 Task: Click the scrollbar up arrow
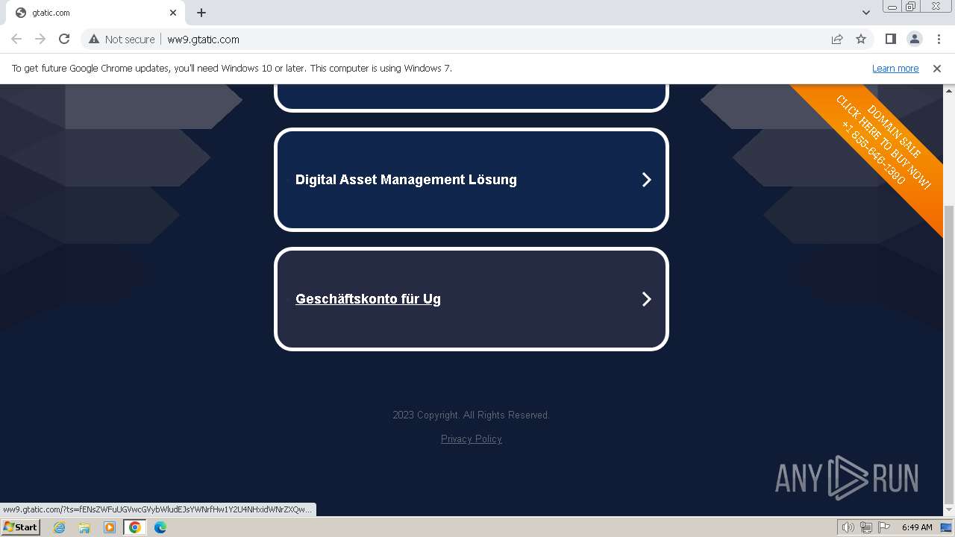point(949,89)
